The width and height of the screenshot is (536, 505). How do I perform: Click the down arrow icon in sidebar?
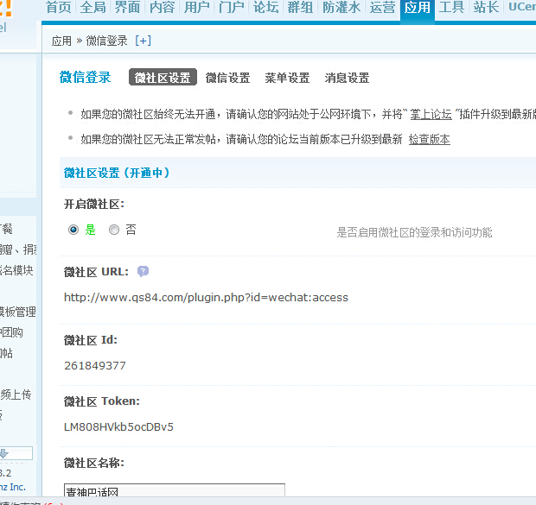click(x=3, y=453)
